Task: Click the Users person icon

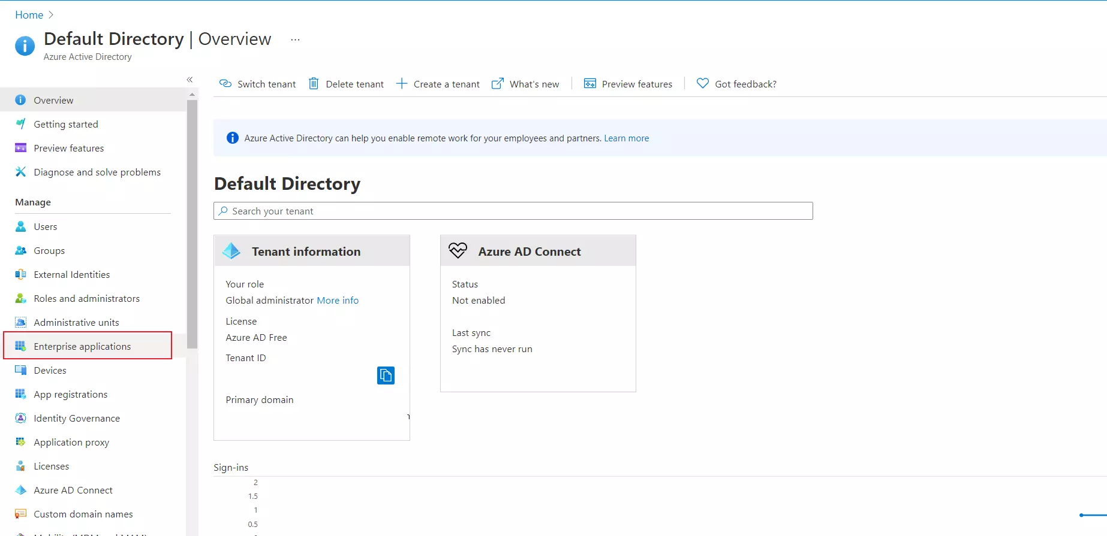Action: point(20,226)
